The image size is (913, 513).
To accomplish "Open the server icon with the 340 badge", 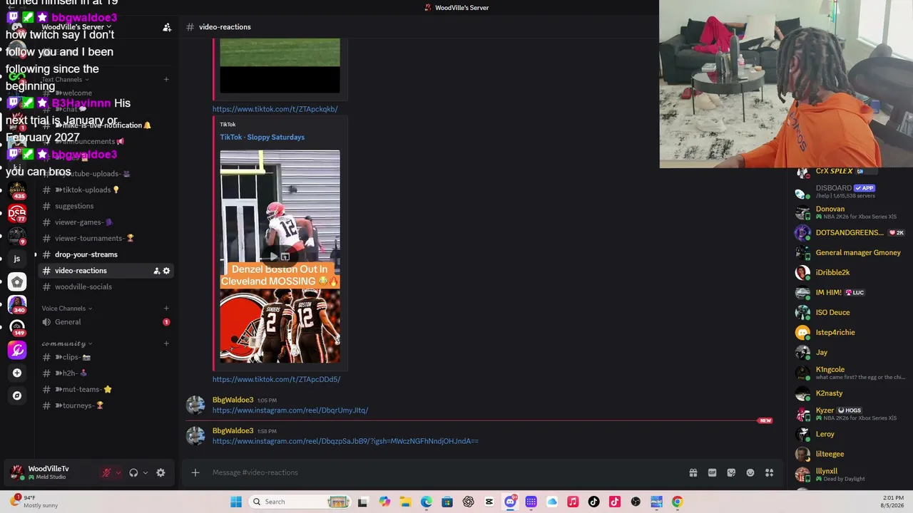I will 17,304.
